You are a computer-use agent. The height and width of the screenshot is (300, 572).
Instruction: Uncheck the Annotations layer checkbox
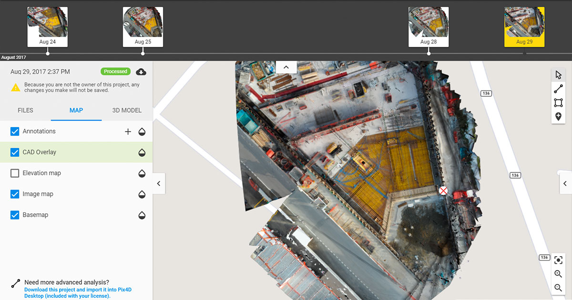tap(15, 131)
